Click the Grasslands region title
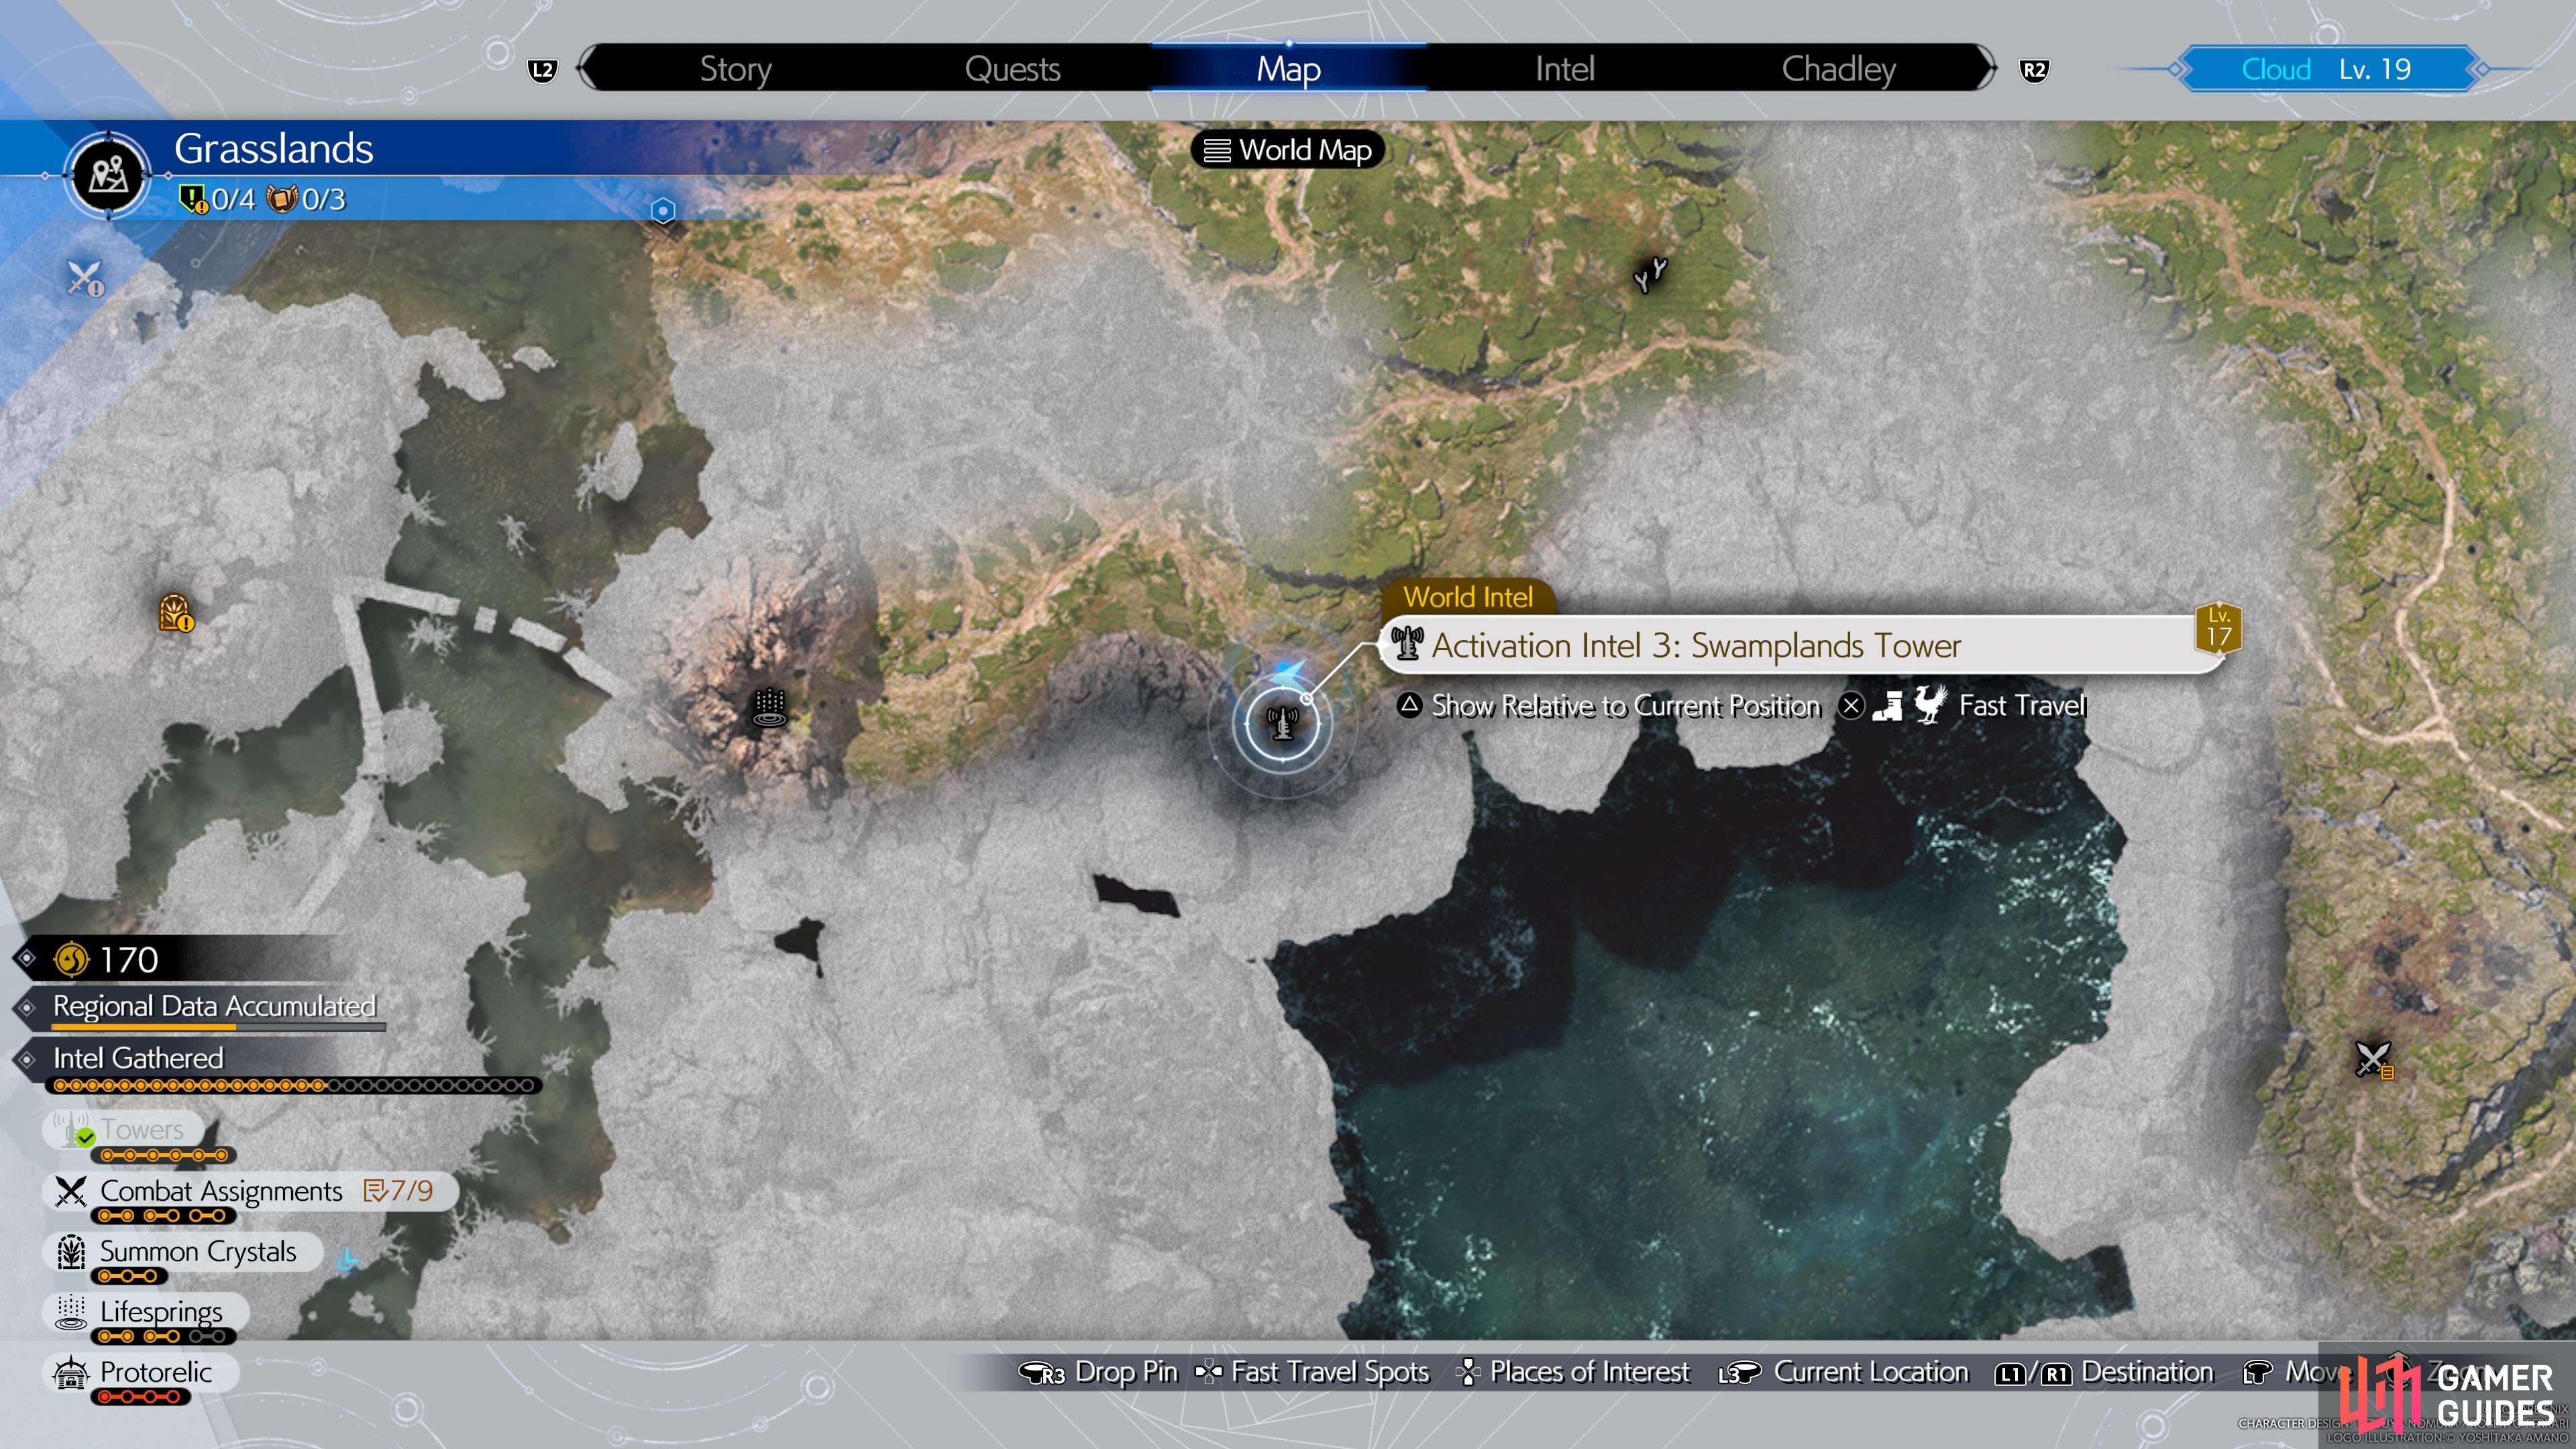Screen dimensions: 2576x1449 [x=273, y=149]
